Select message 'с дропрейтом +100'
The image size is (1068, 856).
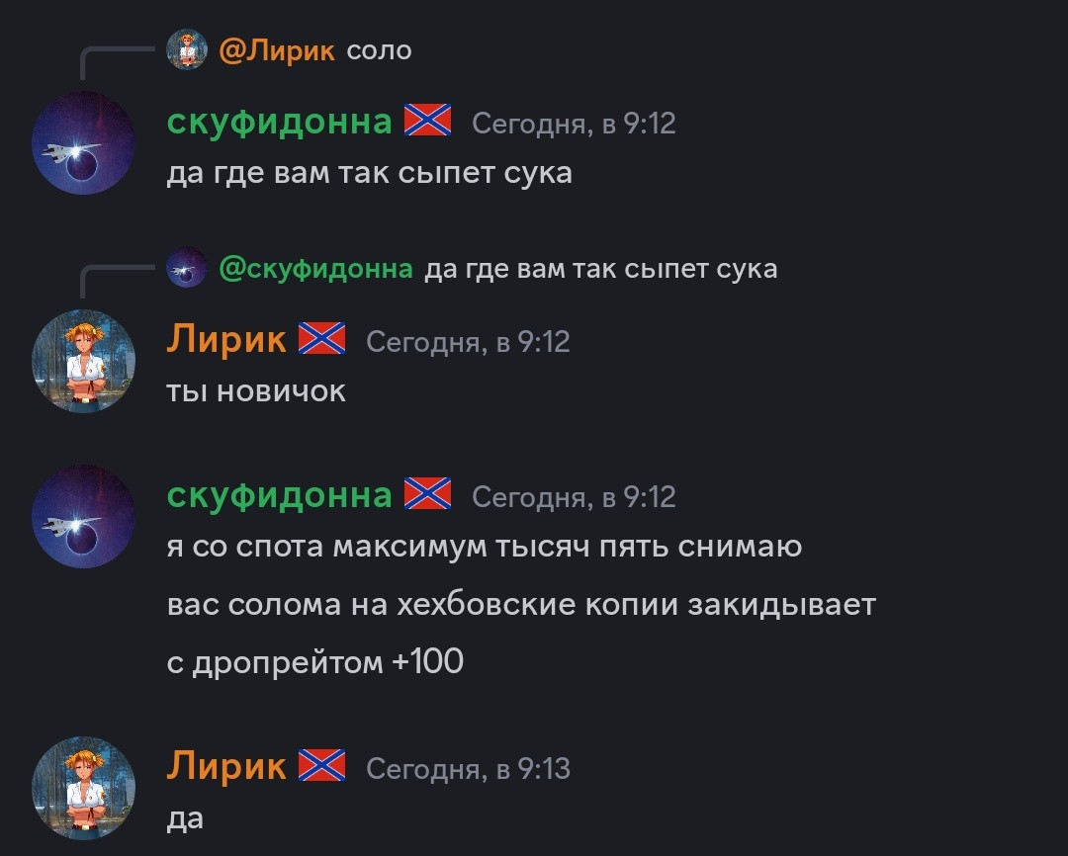click(315, 662)
